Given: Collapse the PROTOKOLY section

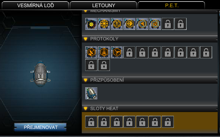Looking at the screenshot, I should (x=86, y=39).
